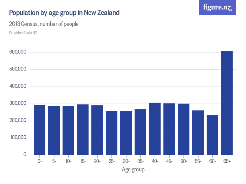This screenshot has width=246, height=184.
Task: Select the bar for age group 20-
Action: 97,130
